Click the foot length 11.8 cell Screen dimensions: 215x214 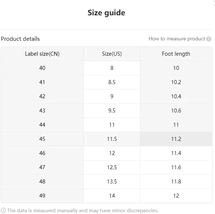pyautogui.click(x=176, y=182)
